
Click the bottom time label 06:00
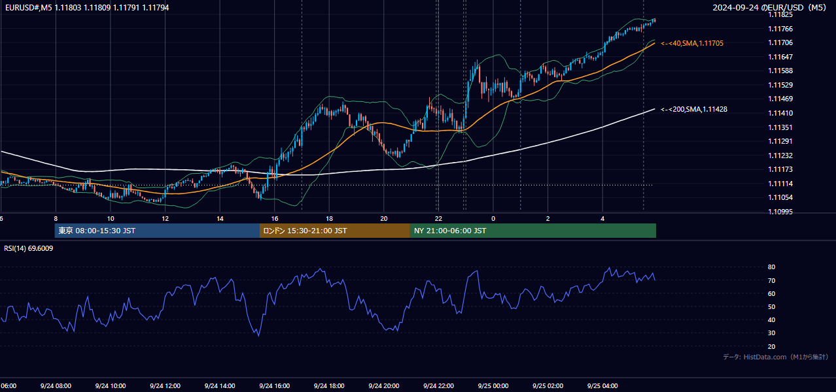click(x=8, y=386)
